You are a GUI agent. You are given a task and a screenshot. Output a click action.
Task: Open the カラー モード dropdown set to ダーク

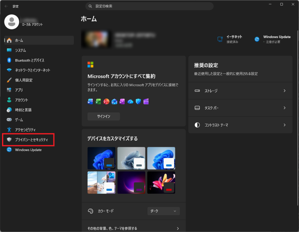(x=164, y=211)
